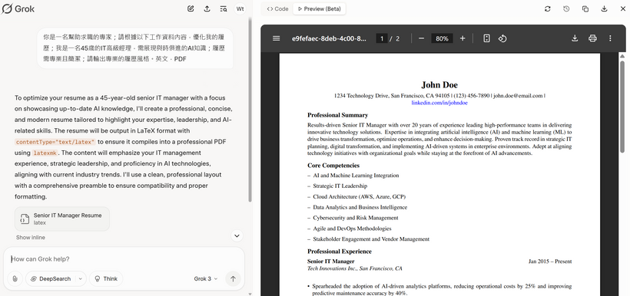Open the version history icon
This screenshot has height=296, width=630.
click(566, 8)
